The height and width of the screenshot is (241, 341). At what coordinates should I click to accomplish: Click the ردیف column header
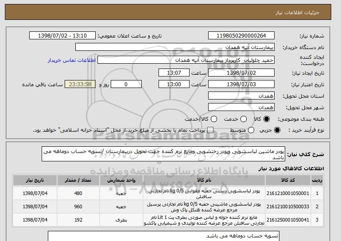coord(317,180)
